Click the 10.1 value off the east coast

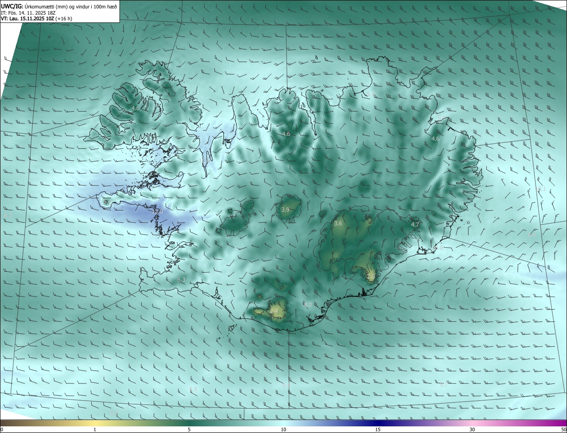coord(541,189)
